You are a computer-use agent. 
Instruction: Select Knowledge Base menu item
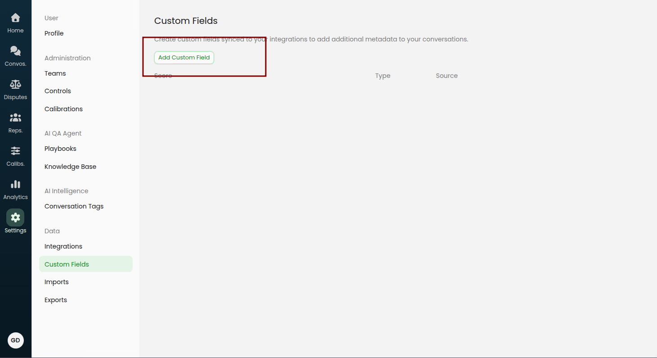(70, 167)
